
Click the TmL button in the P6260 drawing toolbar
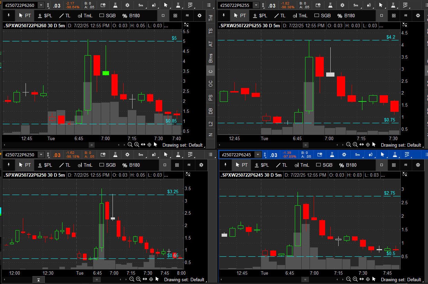[x=86, y=16]
